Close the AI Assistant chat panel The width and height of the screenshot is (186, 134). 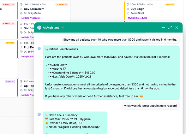click(177, 28)
